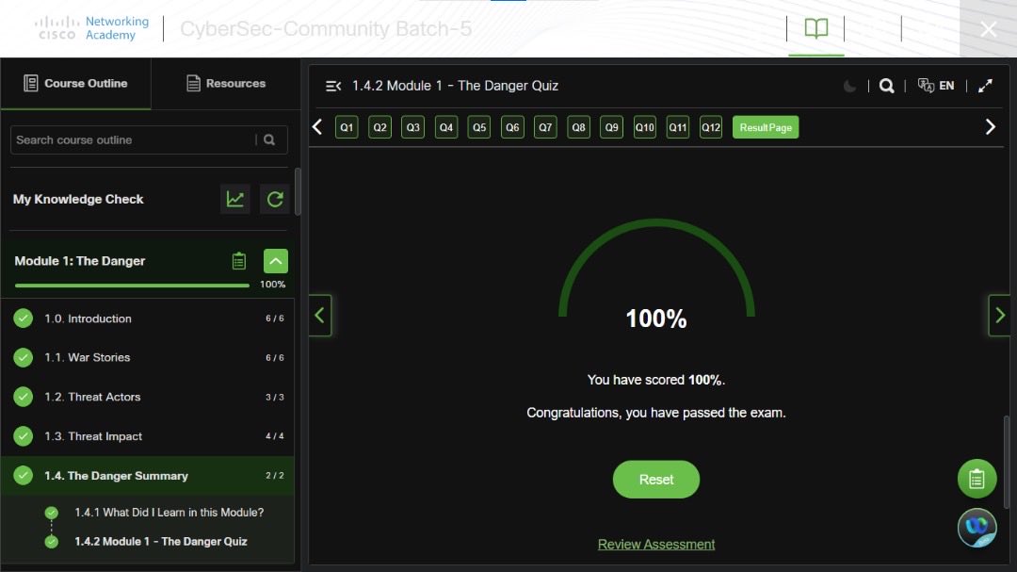Toggle dark mode with the moon icon

[x=848, y=85]
